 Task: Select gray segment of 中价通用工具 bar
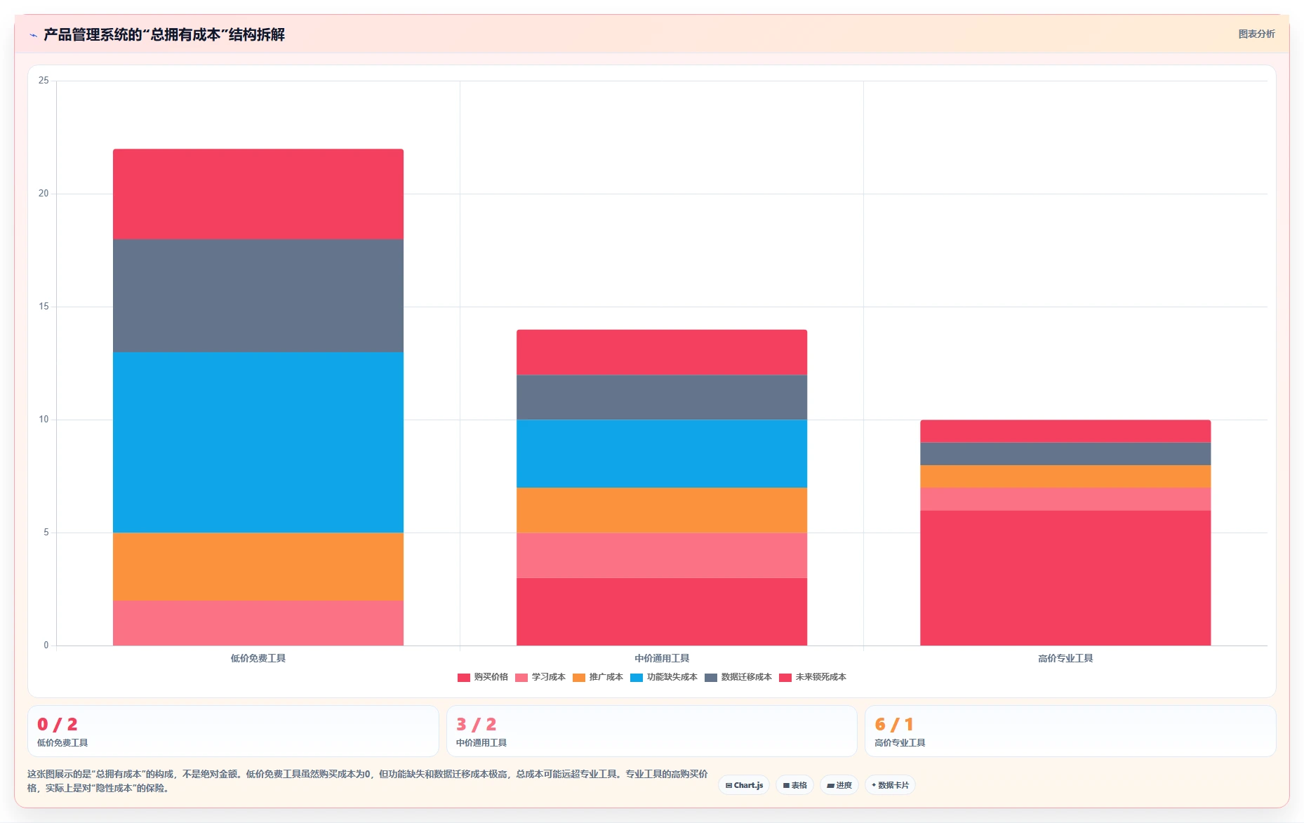coord(662,397)
